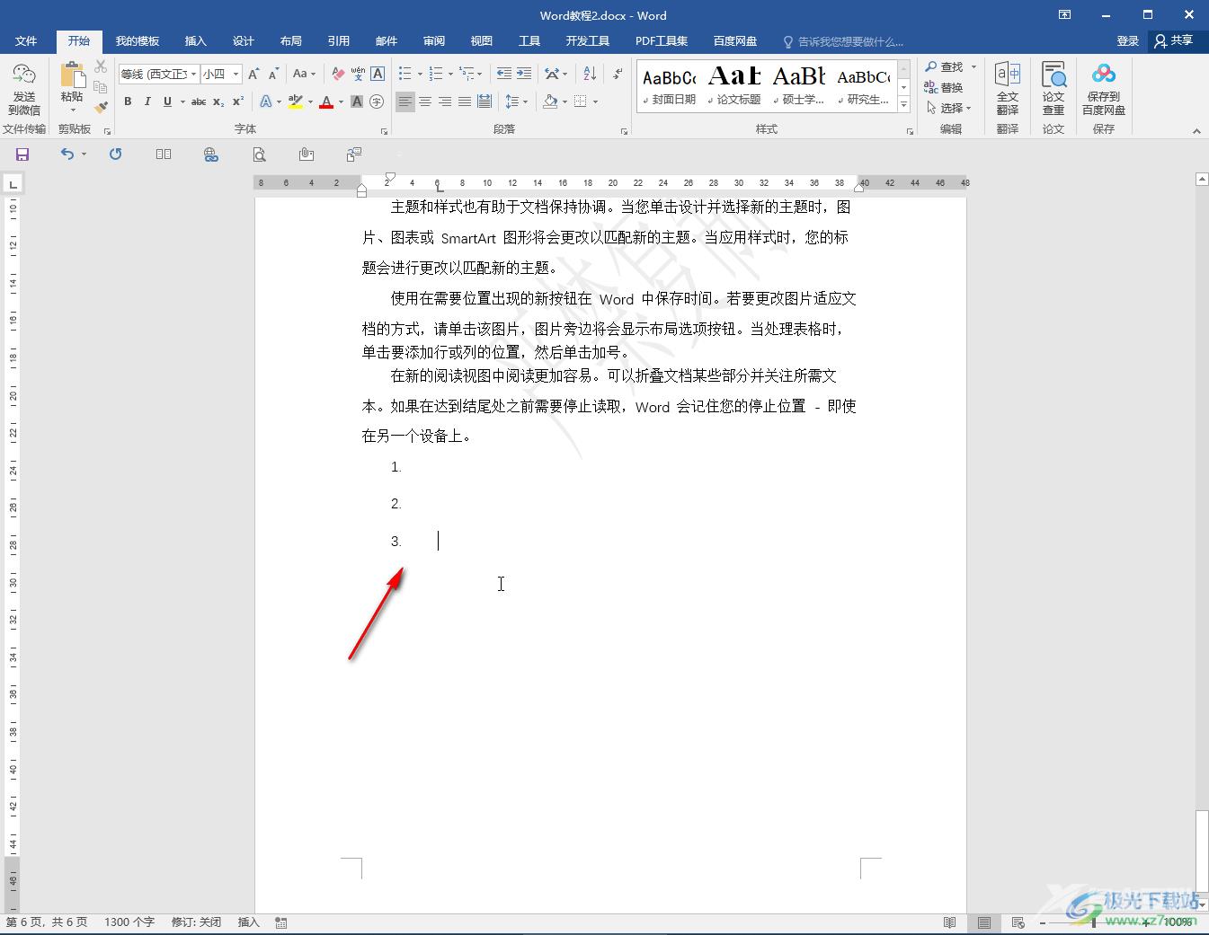Open the line spacing dropdown
Image resolution: width=1209 pixels, height=935 pixels.
coord(516,101)
